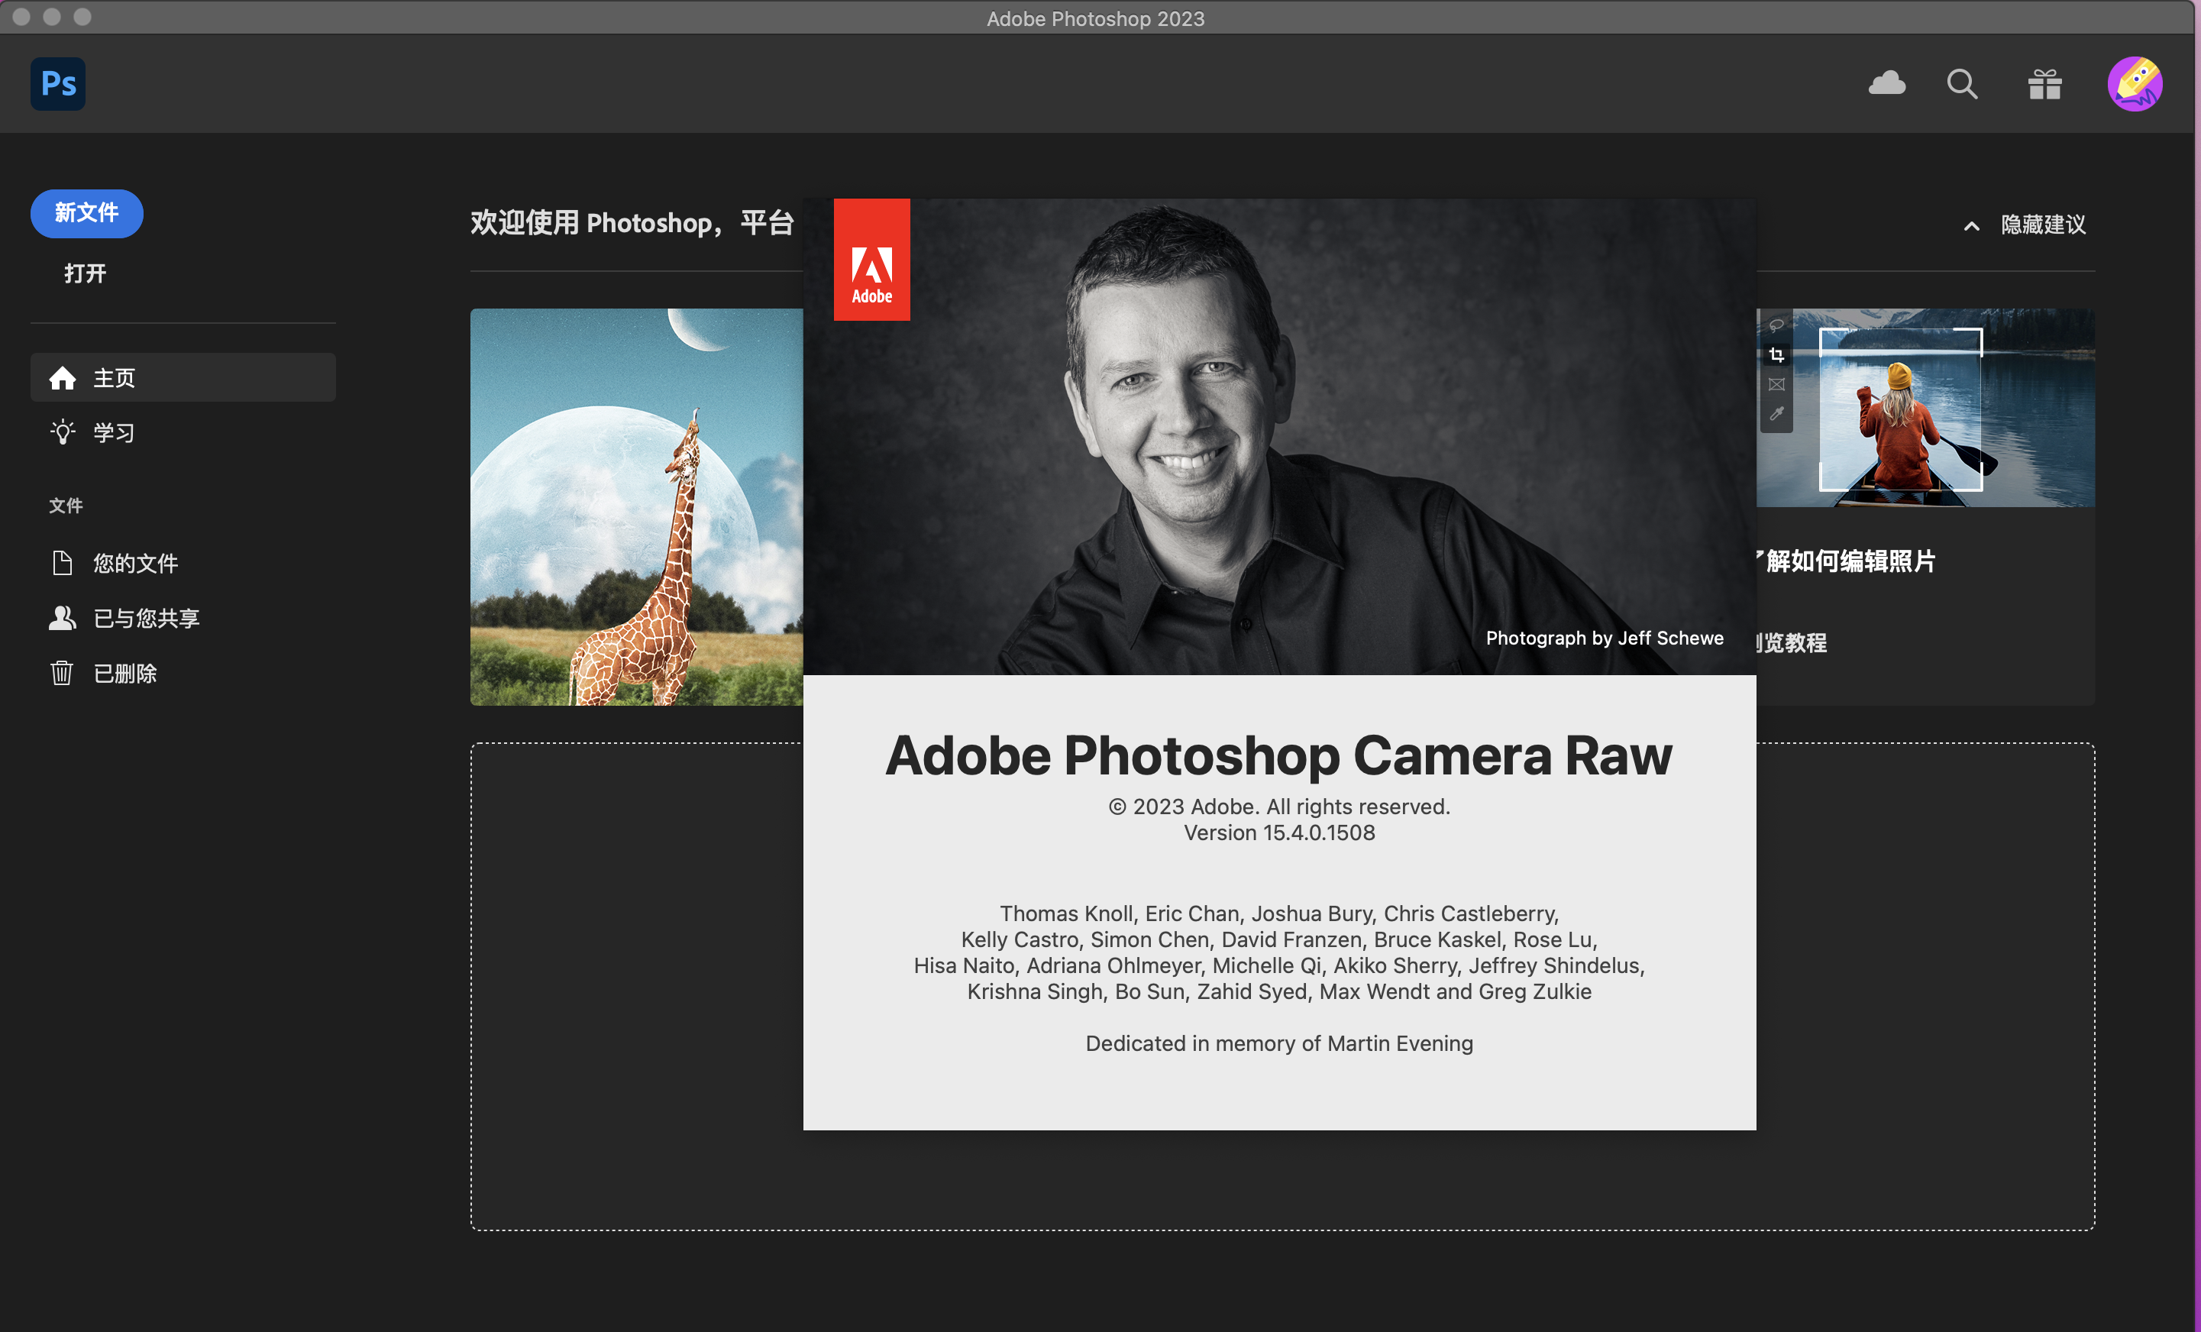Click the home icon beside 主页
The height and width of the screenshot is (1332, 2201).
pos(63,378)
